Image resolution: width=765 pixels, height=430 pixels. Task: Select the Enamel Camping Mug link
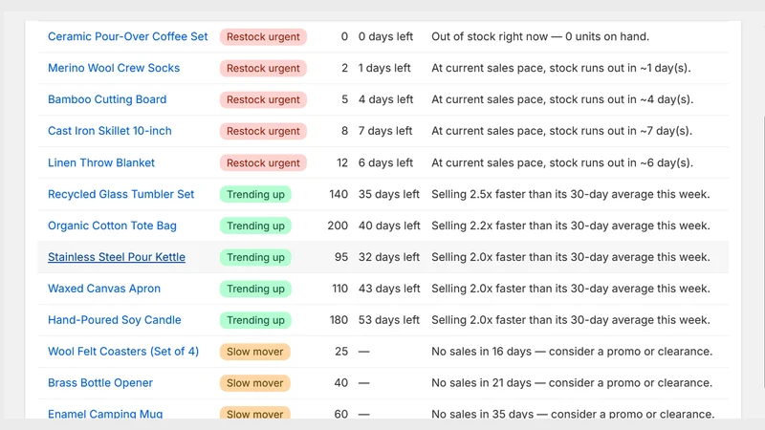point(105,414)
